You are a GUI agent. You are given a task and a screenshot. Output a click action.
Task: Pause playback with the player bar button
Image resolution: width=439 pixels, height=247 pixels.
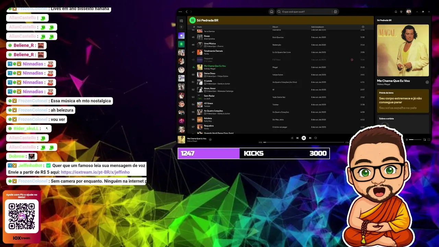(304, 138)
